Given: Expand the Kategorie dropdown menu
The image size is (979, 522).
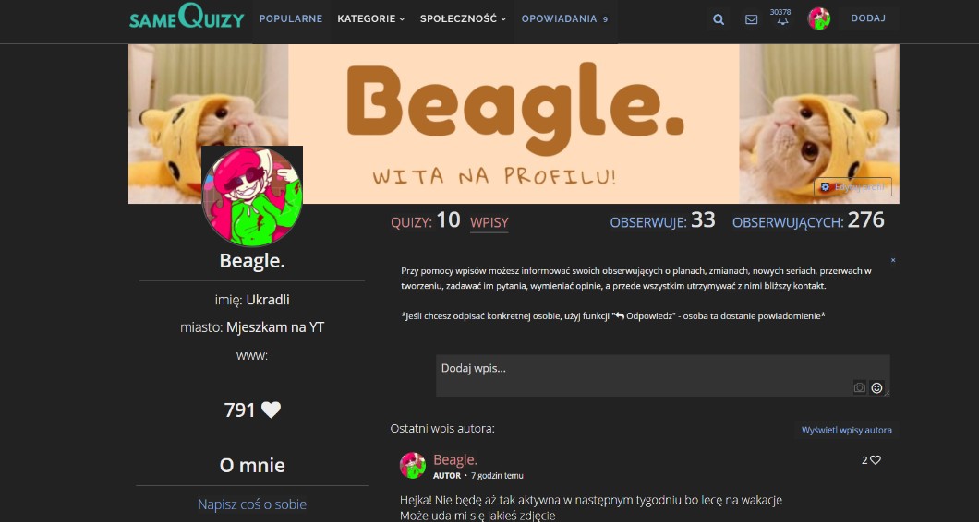Looking at the screenshot, I should coord(371,18).
